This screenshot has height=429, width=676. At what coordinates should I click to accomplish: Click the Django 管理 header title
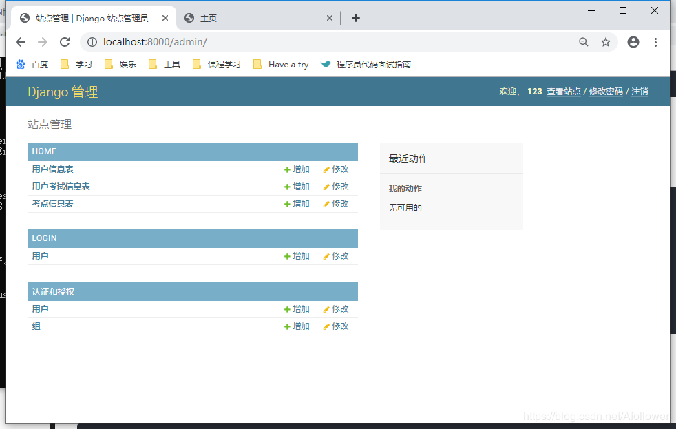[63, 92]
